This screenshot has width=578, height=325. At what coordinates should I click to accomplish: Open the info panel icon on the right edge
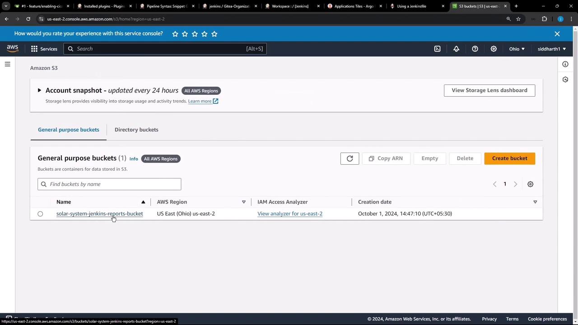tap(565, 64)
